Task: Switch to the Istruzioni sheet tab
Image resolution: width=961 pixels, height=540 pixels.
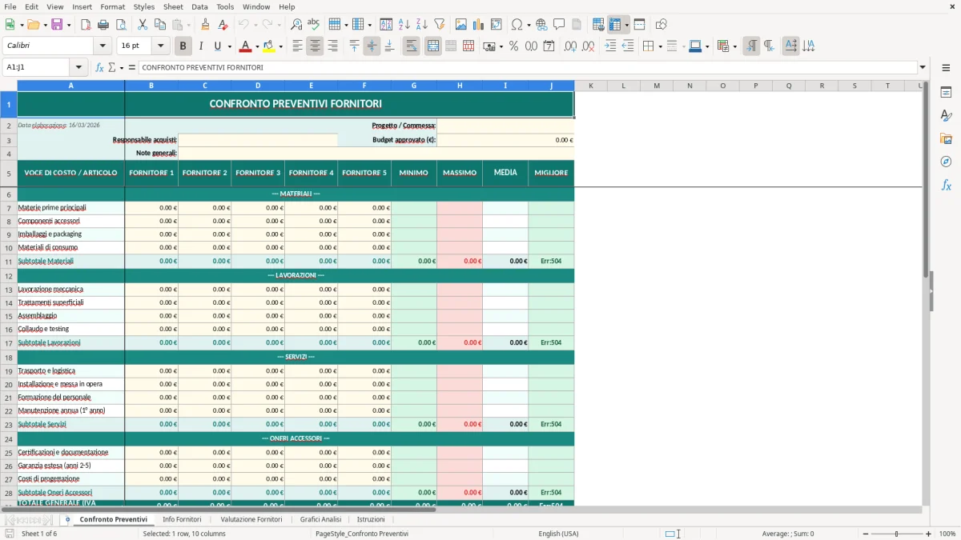Action: point(371,519)
